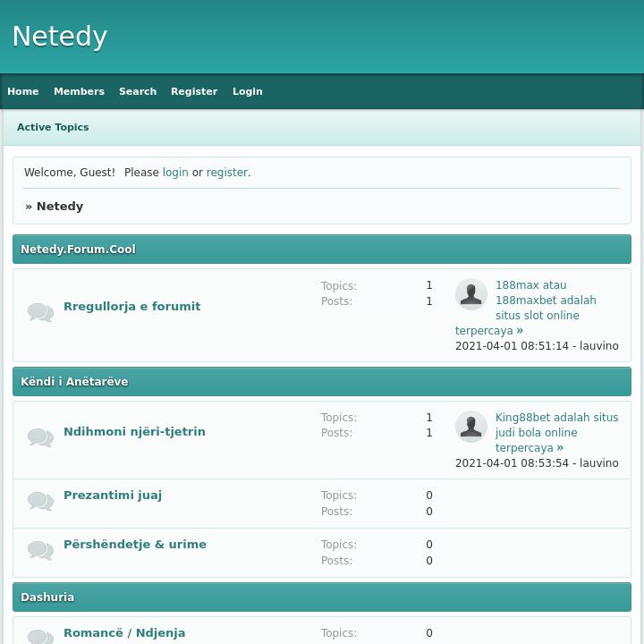Viewport: 644px width, 644px height.
Task: Open the Search menu item
Action: tap(138, 91)
